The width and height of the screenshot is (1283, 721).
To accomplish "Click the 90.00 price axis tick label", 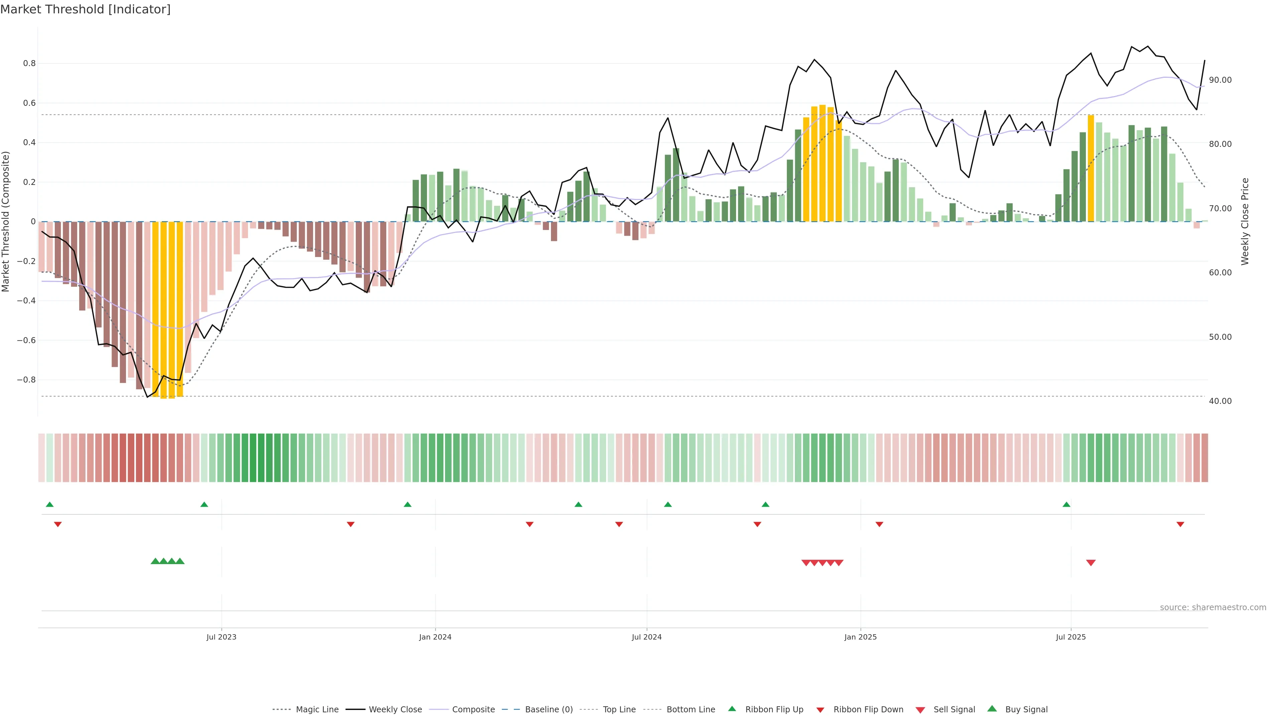I will pos(1220,80).
